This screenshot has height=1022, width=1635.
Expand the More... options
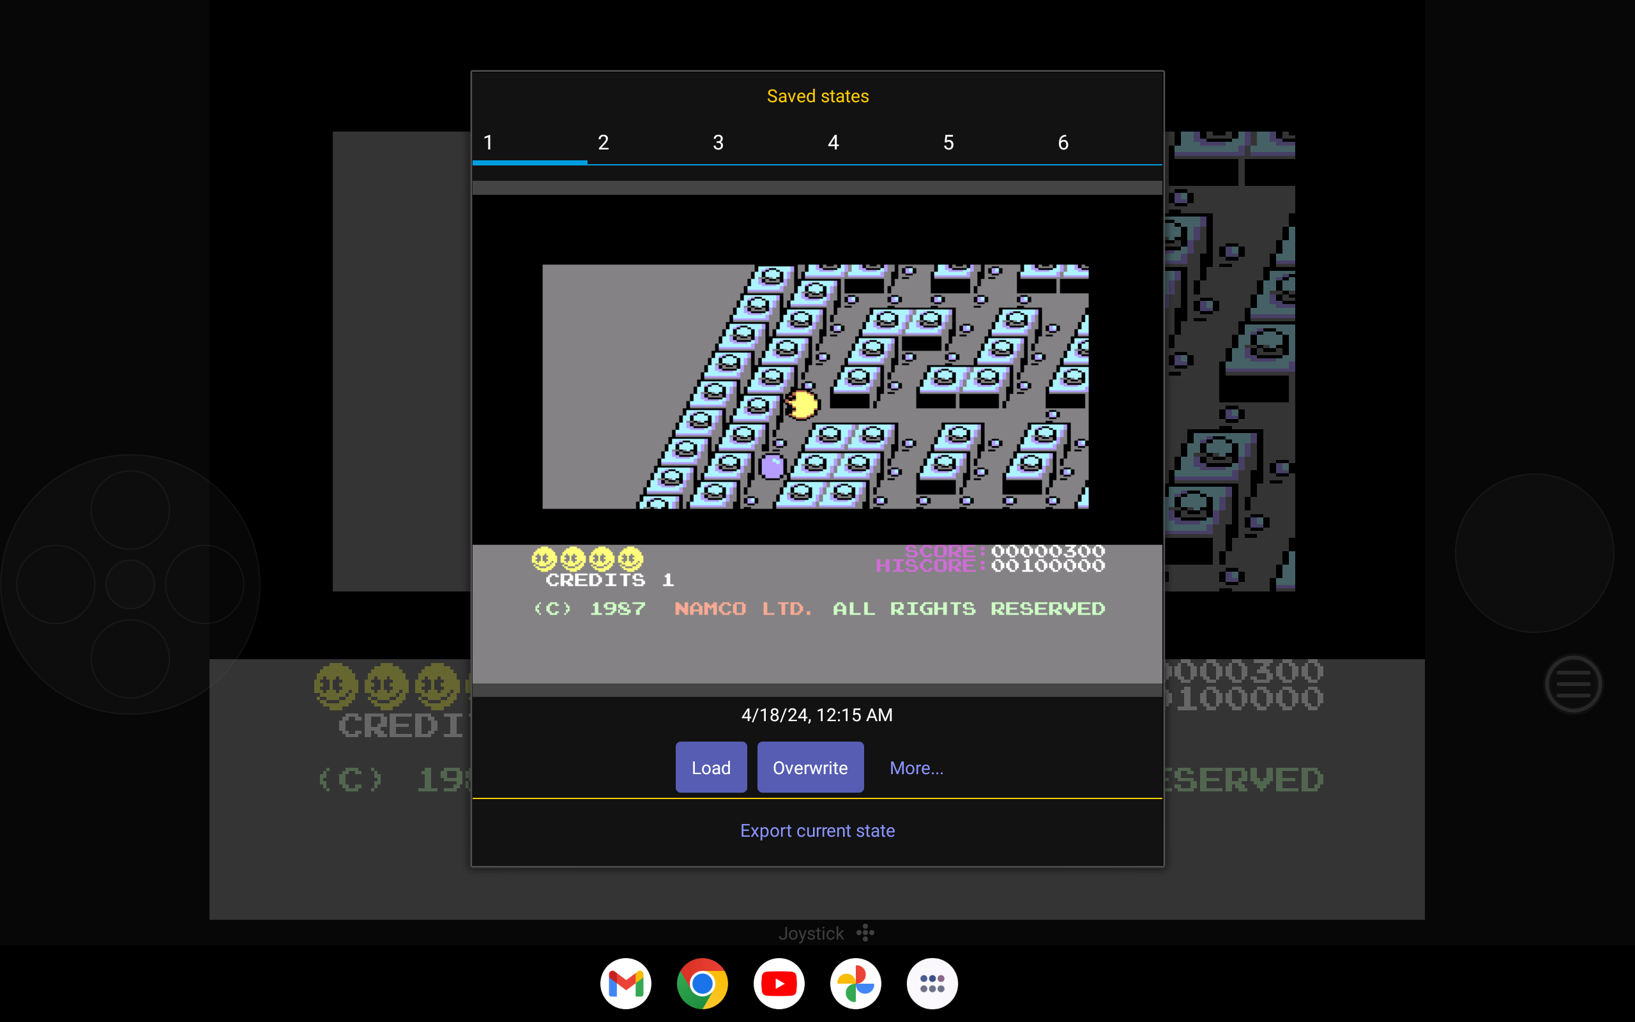pos(916,768)
